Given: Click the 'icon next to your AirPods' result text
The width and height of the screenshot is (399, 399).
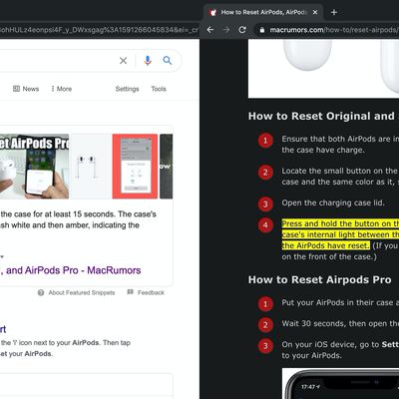Looking at the screenshot, I should coord(65,343).
